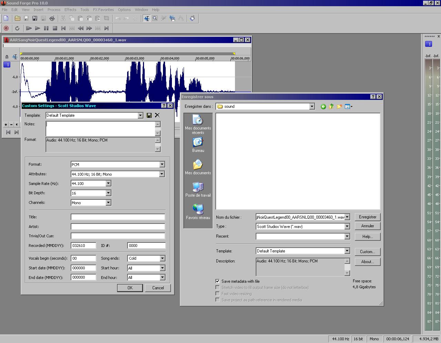Delete the template with the X icon

tap(157, 115)
